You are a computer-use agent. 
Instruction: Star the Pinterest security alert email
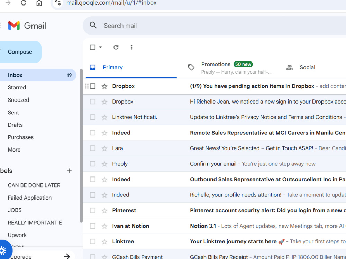(x=104, y=211)
